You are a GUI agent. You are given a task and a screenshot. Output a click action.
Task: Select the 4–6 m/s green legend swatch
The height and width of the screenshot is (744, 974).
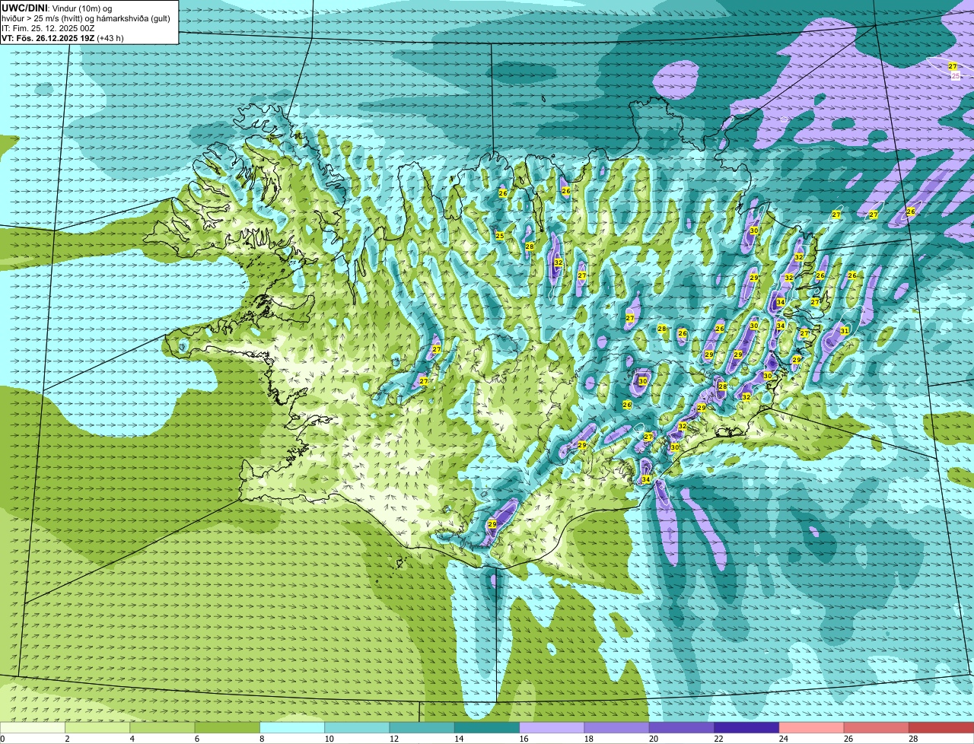162,727
